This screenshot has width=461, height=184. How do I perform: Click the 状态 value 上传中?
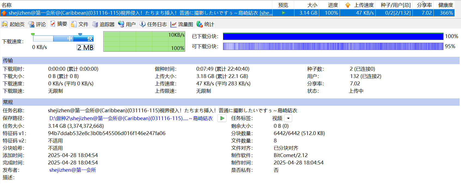[356, 91]
